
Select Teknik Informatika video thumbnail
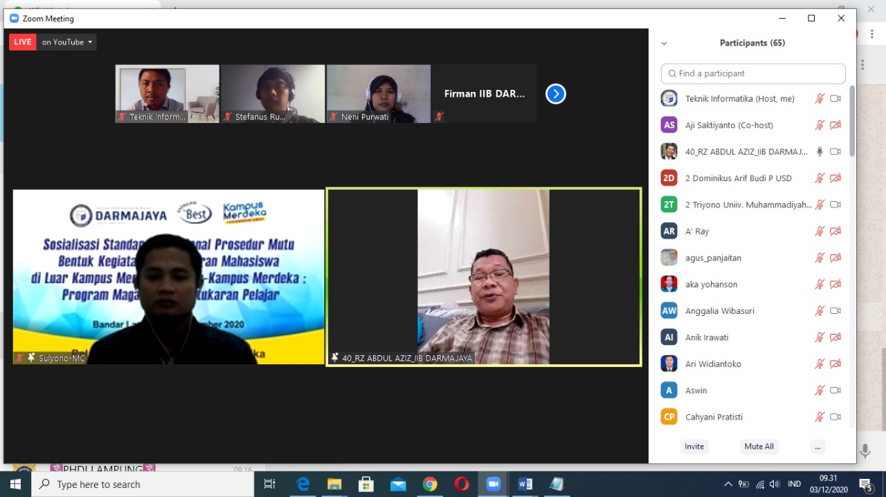[168, 94]
